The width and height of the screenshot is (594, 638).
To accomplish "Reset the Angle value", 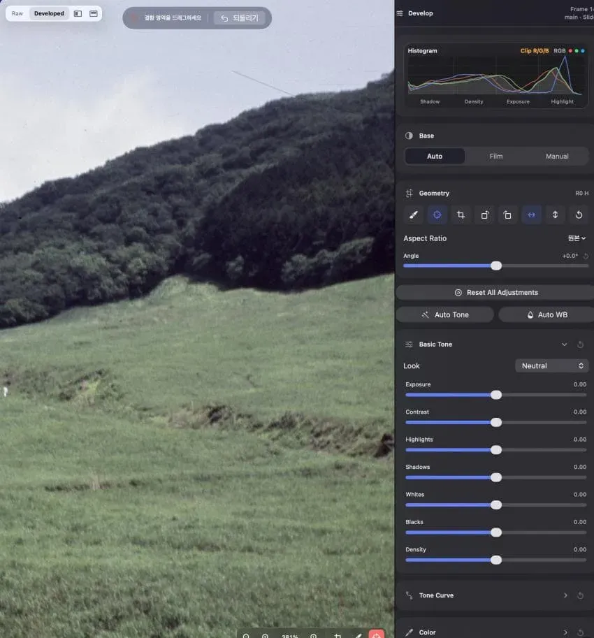I will click(x=586, y=256).
